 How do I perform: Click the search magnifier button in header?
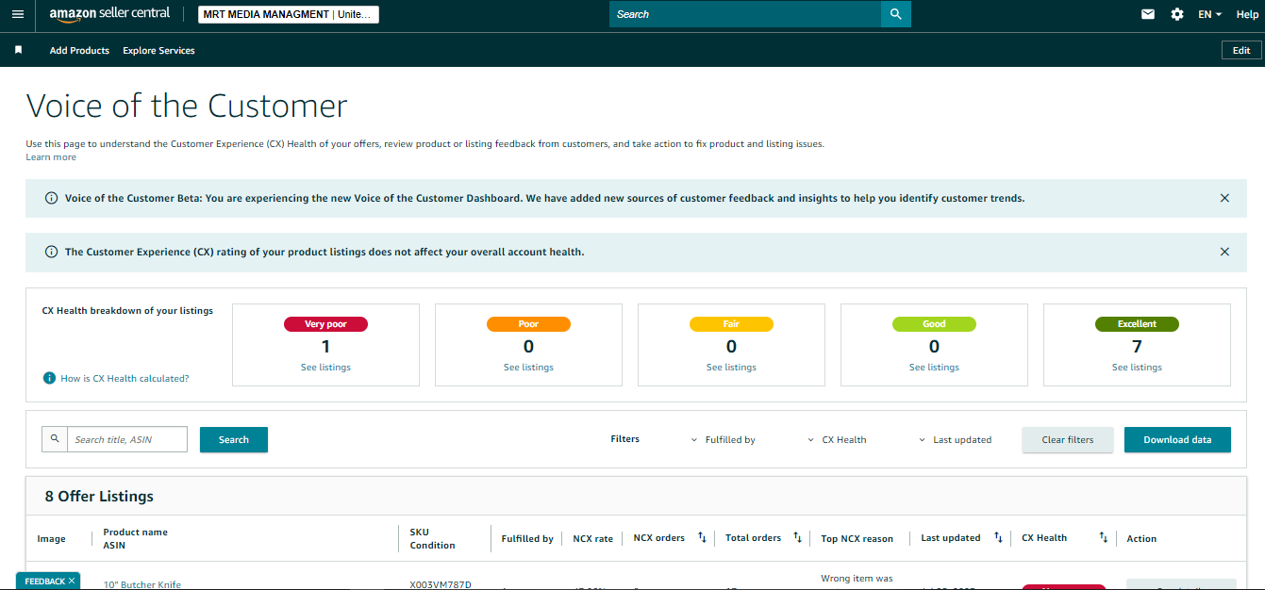tap(895, 14)
